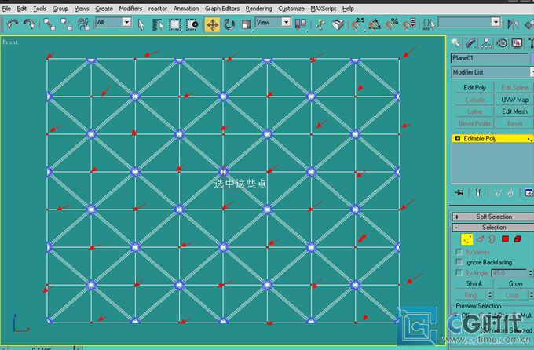Click the Mirror tool icon
Viewport: 534px width, 350px height.
click(x=513, y=24)
